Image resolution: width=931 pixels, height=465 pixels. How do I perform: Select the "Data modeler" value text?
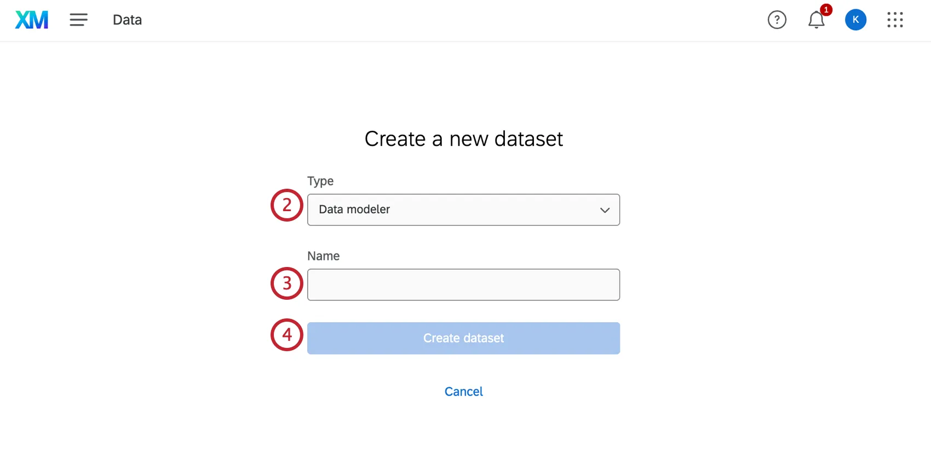[x=354, y=210]
